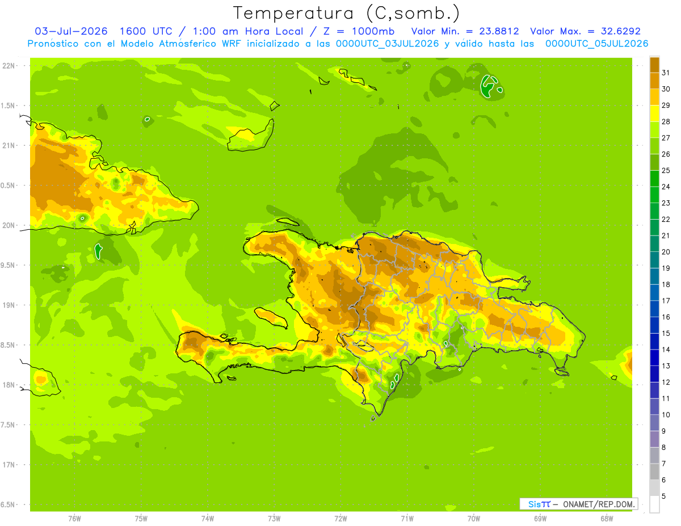The height and width of the screenshot is (526, 681).
Task: Click legend scale value '28'
Action: pyautogui.click(x=666, y=121)
